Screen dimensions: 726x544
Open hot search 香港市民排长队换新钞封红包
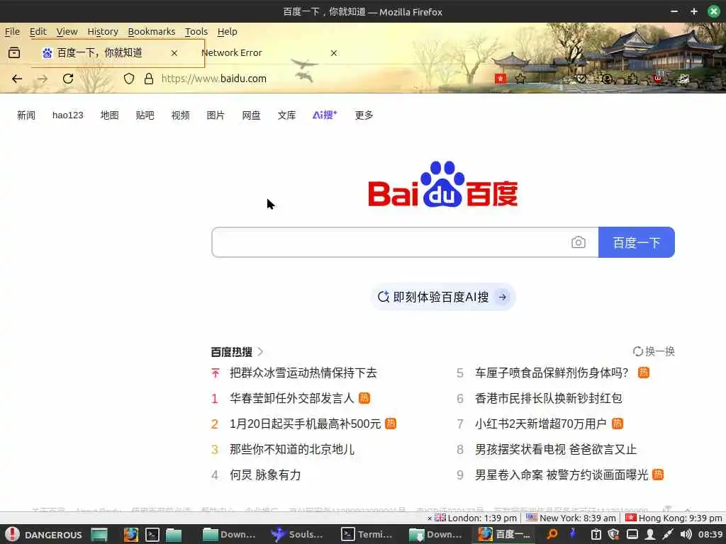[x=549, y=398]
